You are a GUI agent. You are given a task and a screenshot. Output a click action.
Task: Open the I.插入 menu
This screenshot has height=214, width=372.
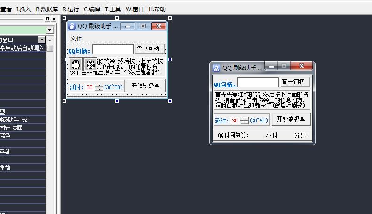pyautogui.click(x=24, y=9)
